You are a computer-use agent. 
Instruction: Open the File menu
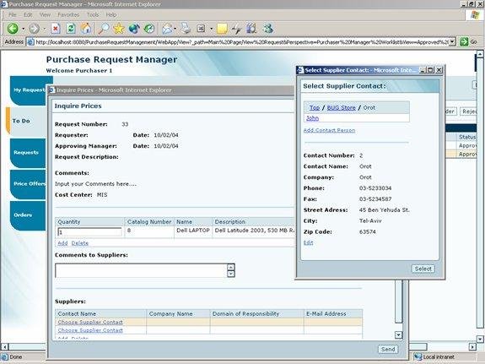pos(13,14)
